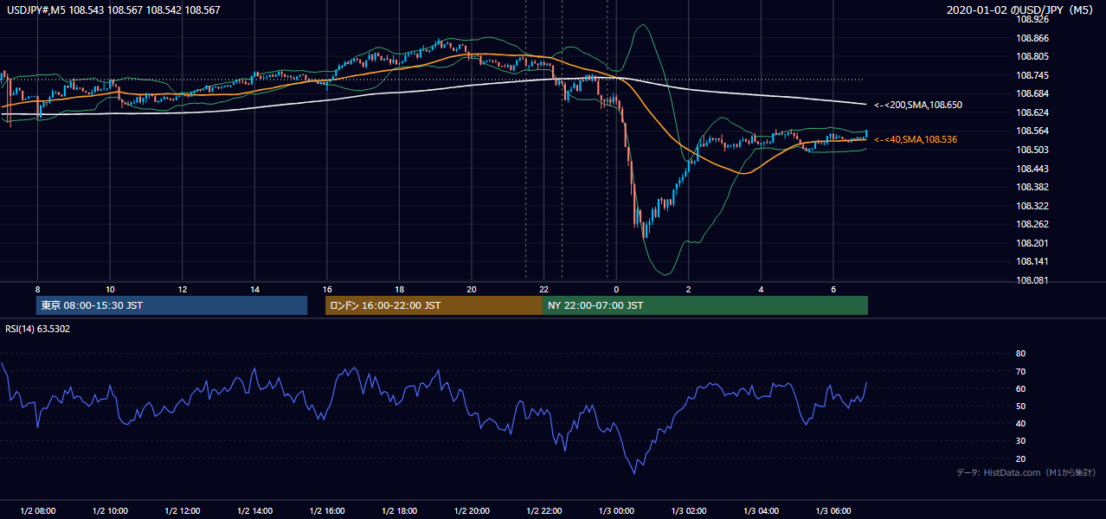This screenshot has width=1106, height=519.
Task: Click the '1/3 04:00' time axis label
Action: pos(761,511)
